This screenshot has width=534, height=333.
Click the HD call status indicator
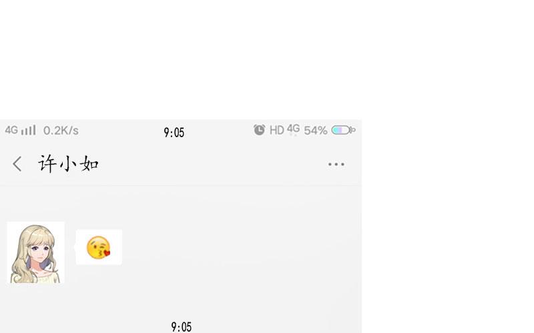pyautogui.click(x=276, y=130)
